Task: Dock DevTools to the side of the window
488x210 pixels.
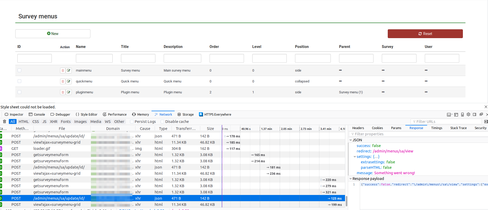Action: pyautogui.click(x=475, y=115)
